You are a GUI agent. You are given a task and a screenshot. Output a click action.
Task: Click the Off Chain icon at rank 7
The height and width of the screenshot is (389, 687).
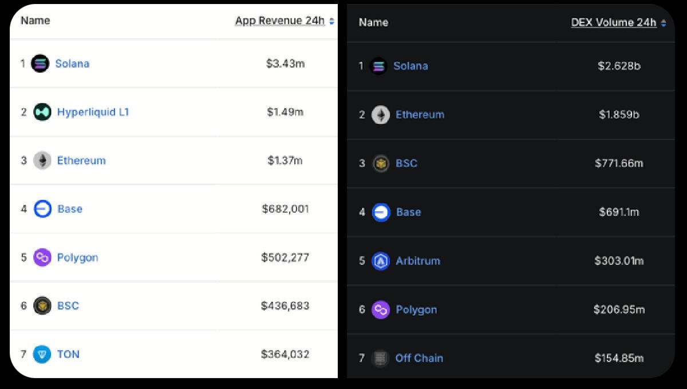[380, 358]
